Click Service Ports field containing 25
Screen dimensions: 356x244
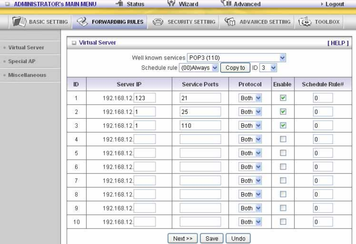pos(200,112)
